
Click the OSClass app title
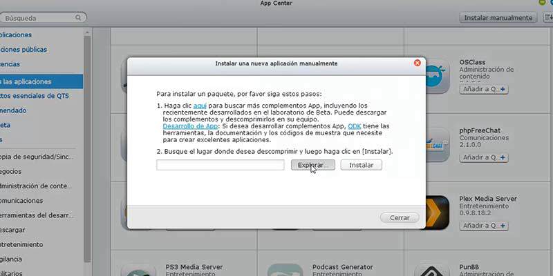tap(472, 62)
